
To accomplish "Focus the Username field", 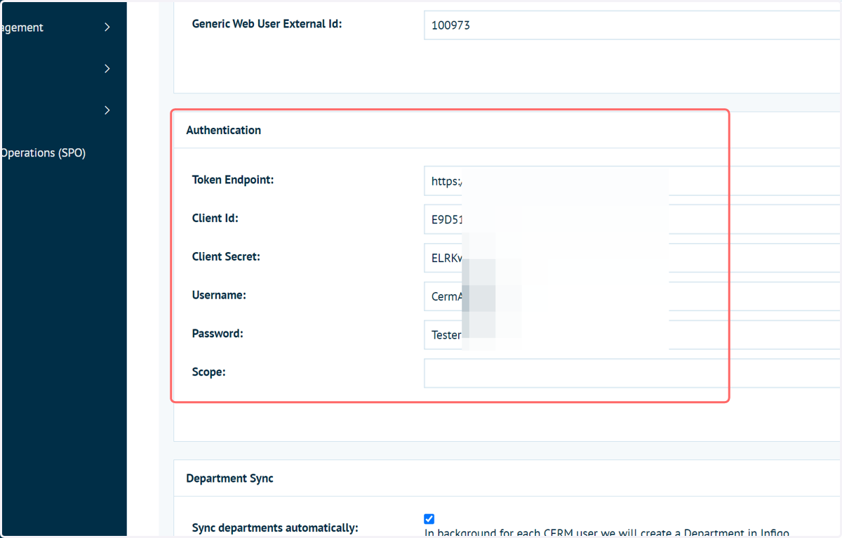I will pyautogui.click(x=632, y=296).
